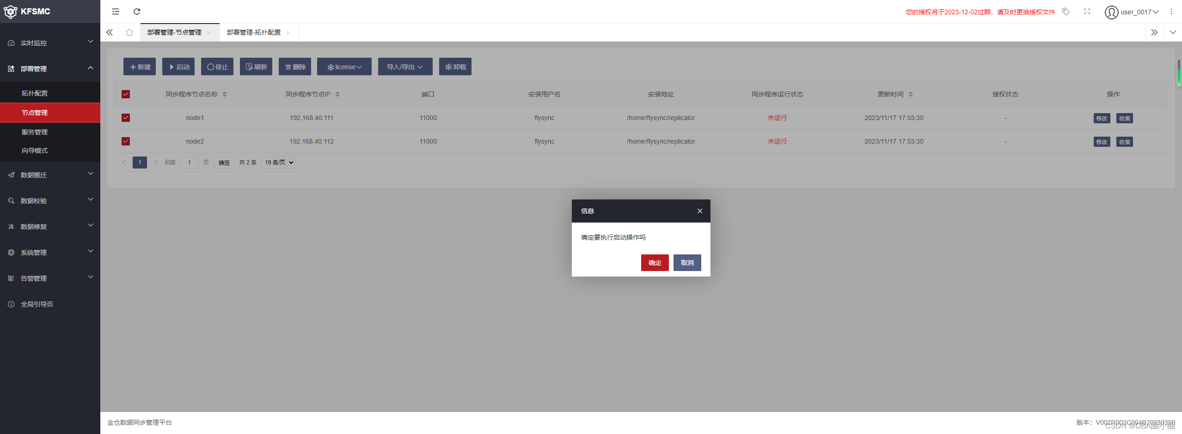Image resolution: width=1182 pixels, height=434 pixels.
Task: Go to next page arrow in pagination
Action: (x=156, y=163)
